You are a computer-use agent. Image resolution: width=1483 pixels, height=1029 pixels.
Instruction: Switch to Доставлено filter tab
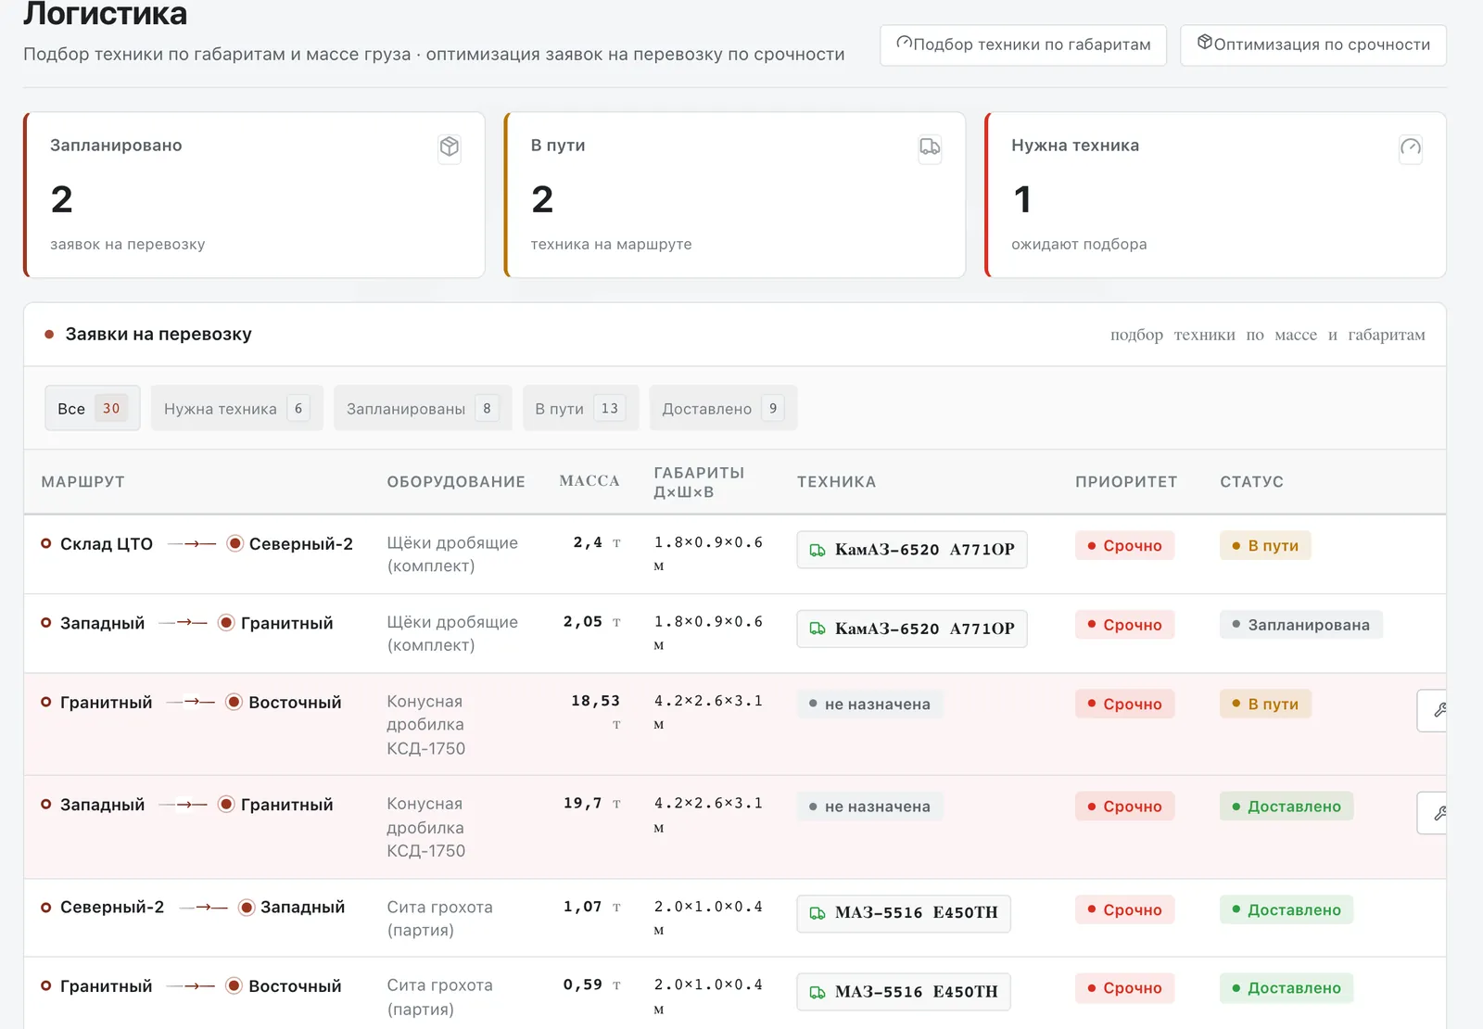[x=723, y=408]
